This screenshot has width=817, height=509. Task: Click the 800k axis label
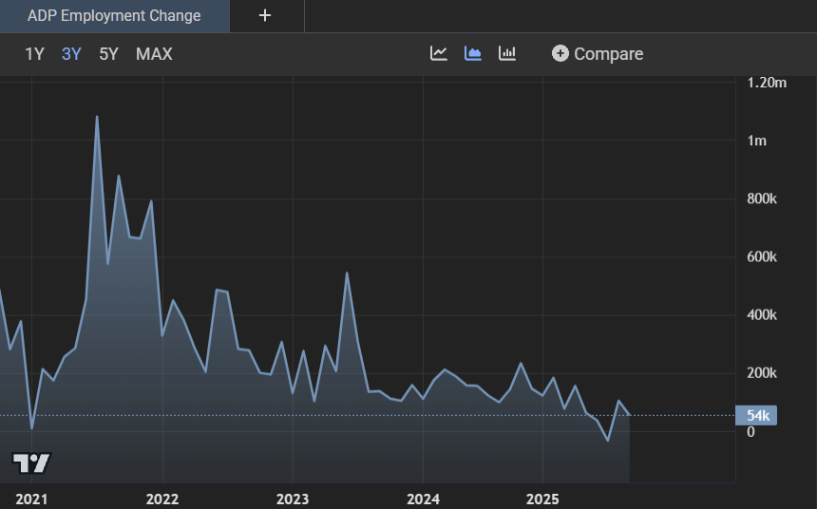click(x=761, y=198)
